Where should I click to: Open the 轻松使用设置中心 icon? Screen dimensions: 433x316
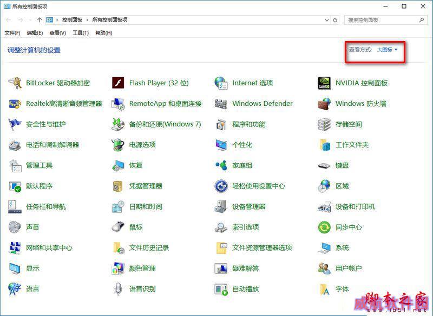coord(221,186)
